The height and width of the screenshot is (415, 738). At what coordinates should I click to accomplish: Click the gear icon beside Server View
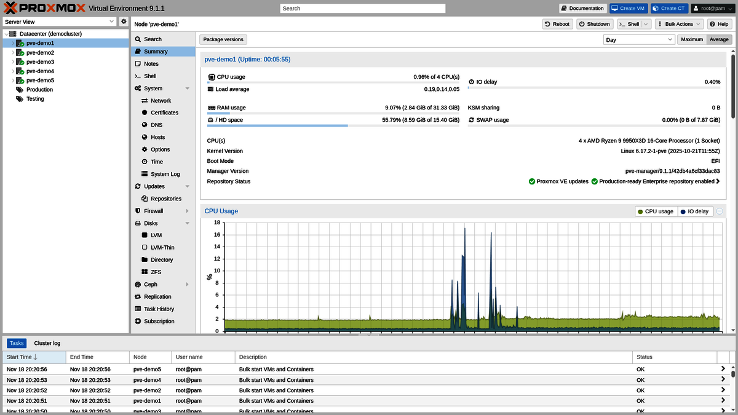tap(124, 22)
